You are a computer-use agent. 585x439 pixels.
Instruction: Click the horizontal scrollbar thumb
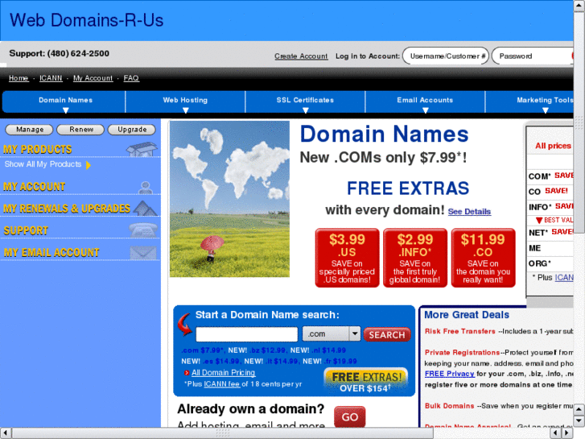coord(223,433)
